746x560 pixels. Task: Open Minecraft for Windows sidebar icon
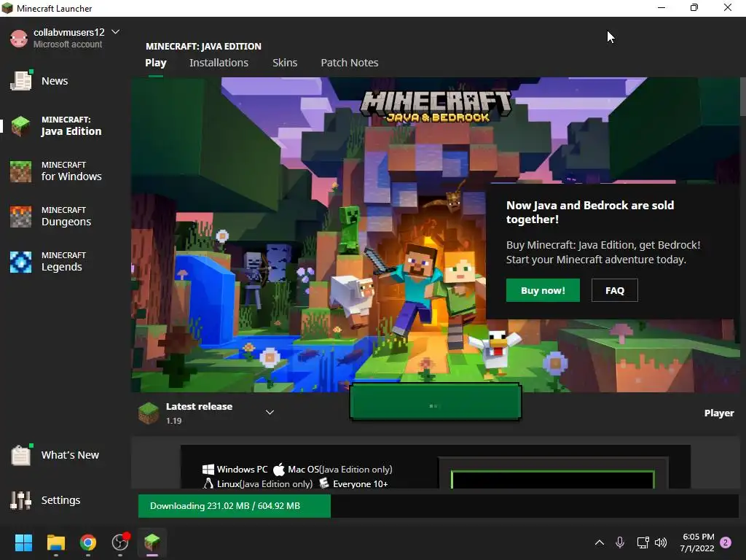coord(21,171)
